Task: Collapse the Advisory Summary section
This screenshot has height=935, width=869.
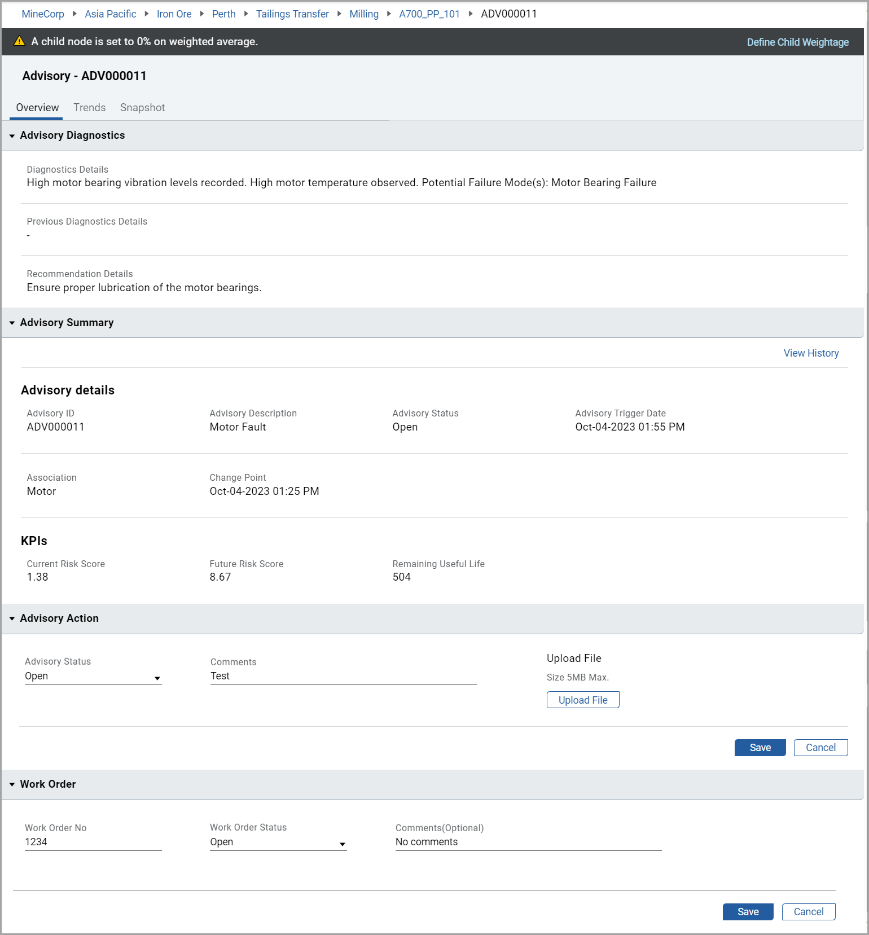Action: click(x=12, y=323)
